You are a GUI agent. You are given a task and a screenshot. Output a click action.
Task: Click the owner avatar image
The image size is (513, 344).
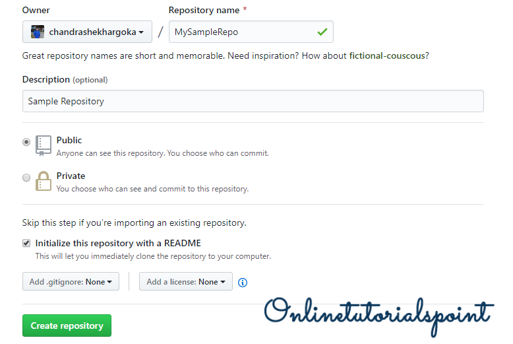(x=38, y=32)
